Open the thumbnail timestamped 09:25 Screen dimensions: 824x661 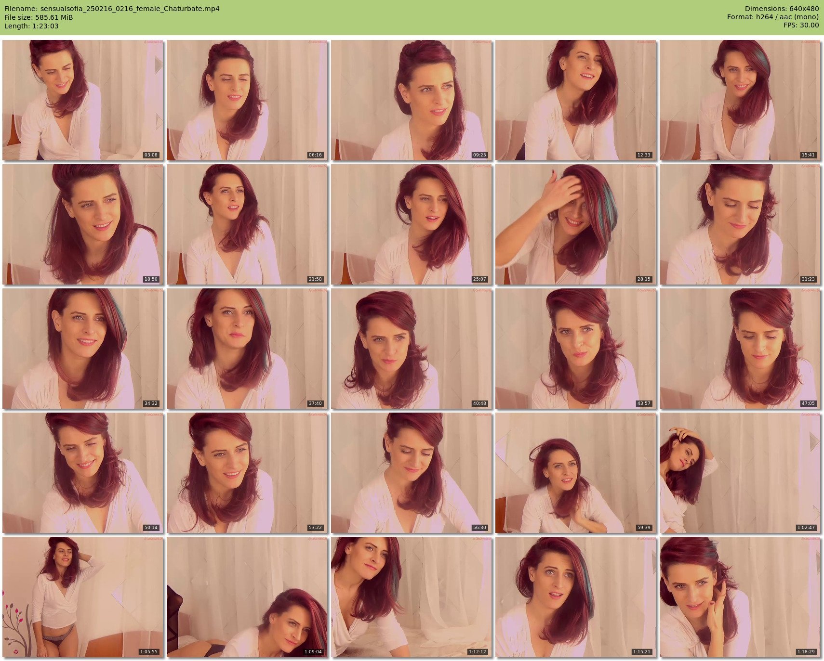click(412, 100)
